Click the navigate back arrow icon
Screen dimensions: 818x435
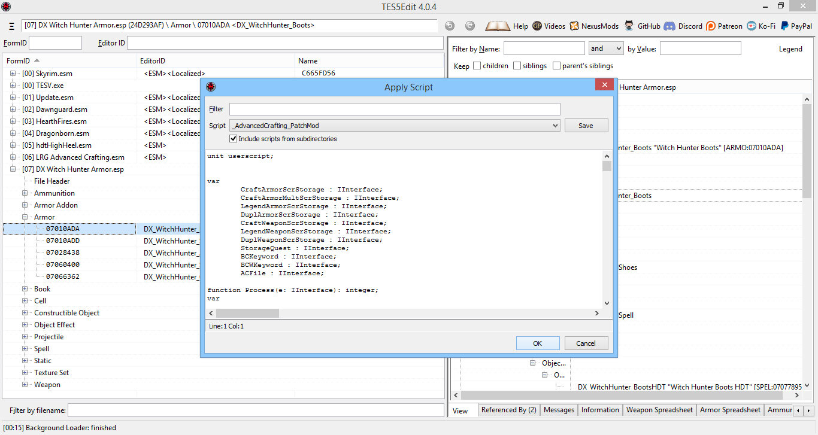(x=450, y=26)
